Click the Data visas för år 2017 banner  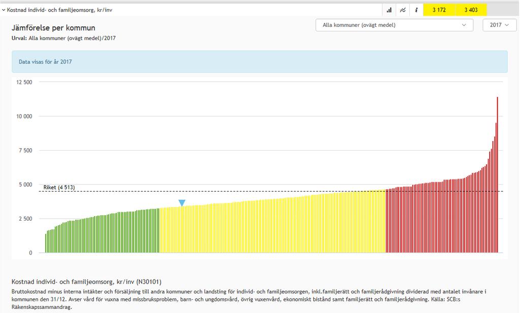[259, 61]
